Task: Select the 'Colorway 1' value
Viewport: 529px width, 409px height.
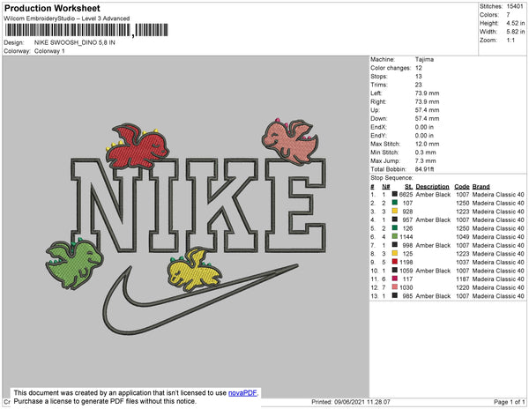Action: (x=49, y=51)
